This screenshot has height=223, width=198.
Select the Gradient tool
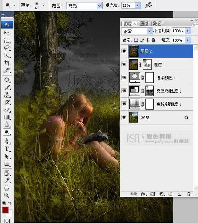coord(7,117)
